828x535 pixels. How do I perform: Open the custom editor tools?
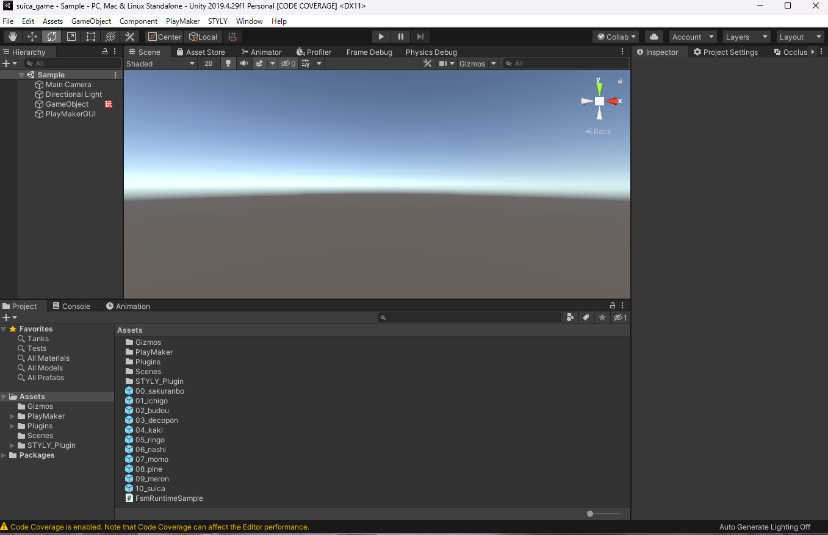[130, 37]
